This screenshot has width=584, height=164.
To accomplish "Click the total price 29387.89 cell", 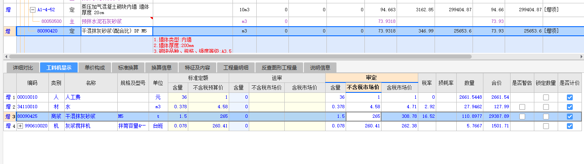I will pyautogui.click(x=497, y=117).
